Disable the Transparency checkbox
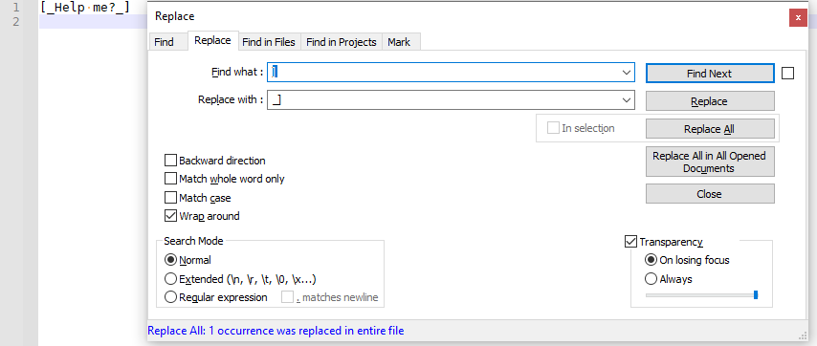The height and width of the screenshot is (346, 817). point(630,242)
